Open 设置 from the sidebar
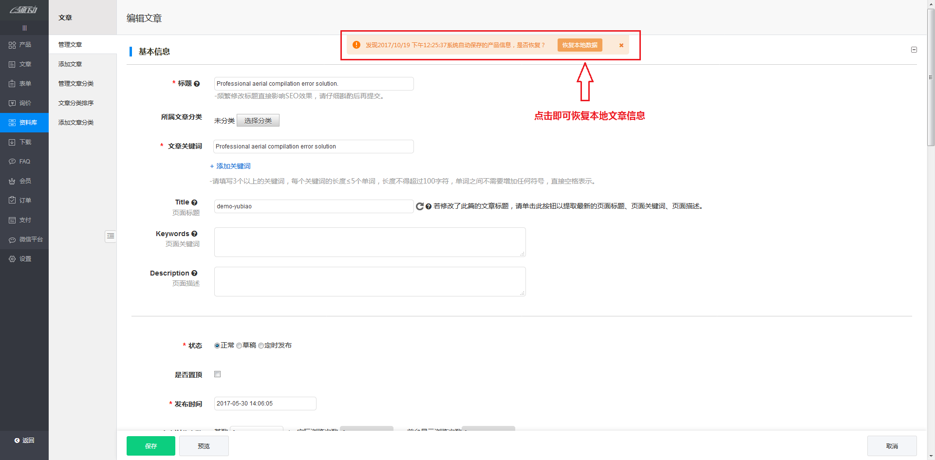Image resolution: width=935 pixels, height=460 pixels. coord(24,258)
